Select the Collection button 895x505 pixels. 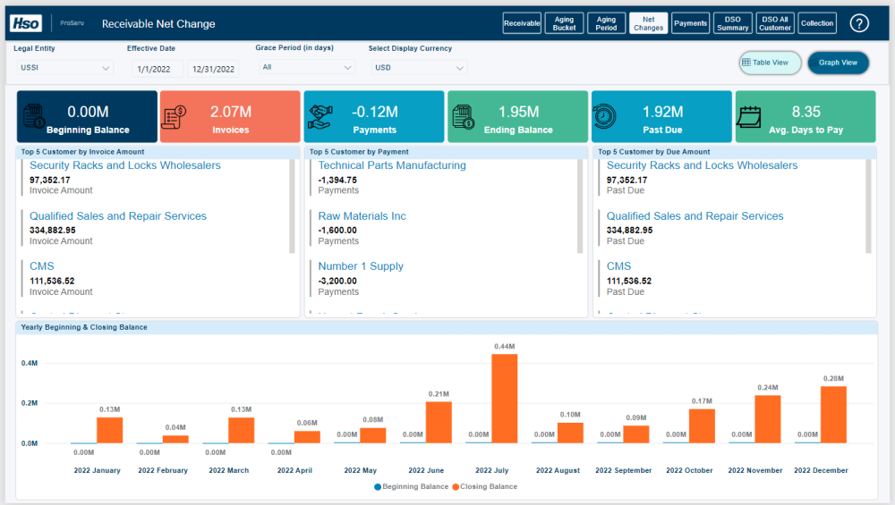pyautogui.click(x=817, y=23)
